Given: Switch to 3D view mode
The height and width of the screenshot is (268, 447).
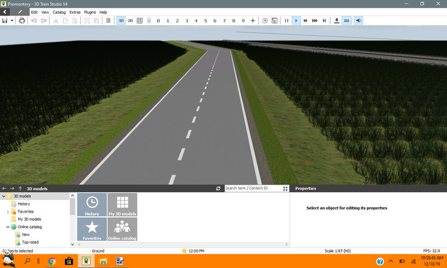Looking at the screenshot, I should click(x=121, y=20).
